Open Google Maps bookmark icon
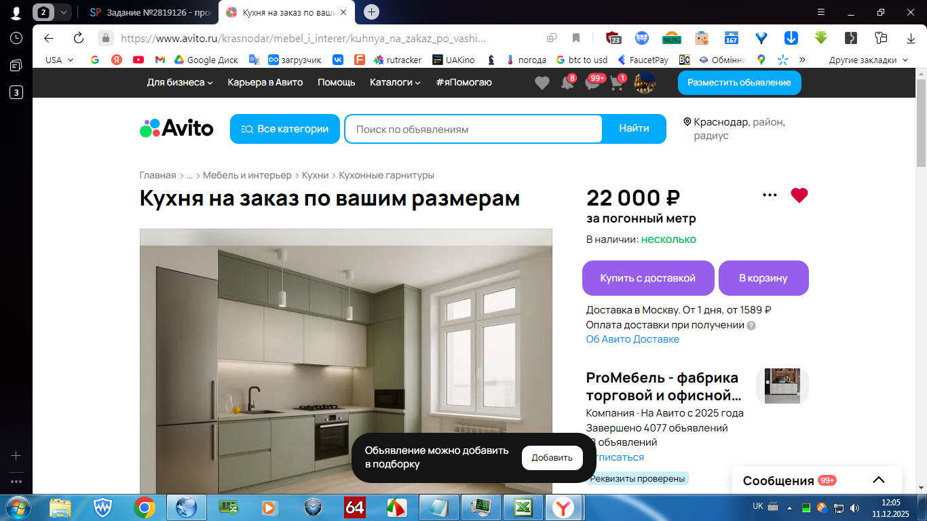The height and width of the screenshot is (521, 927). 761,60
